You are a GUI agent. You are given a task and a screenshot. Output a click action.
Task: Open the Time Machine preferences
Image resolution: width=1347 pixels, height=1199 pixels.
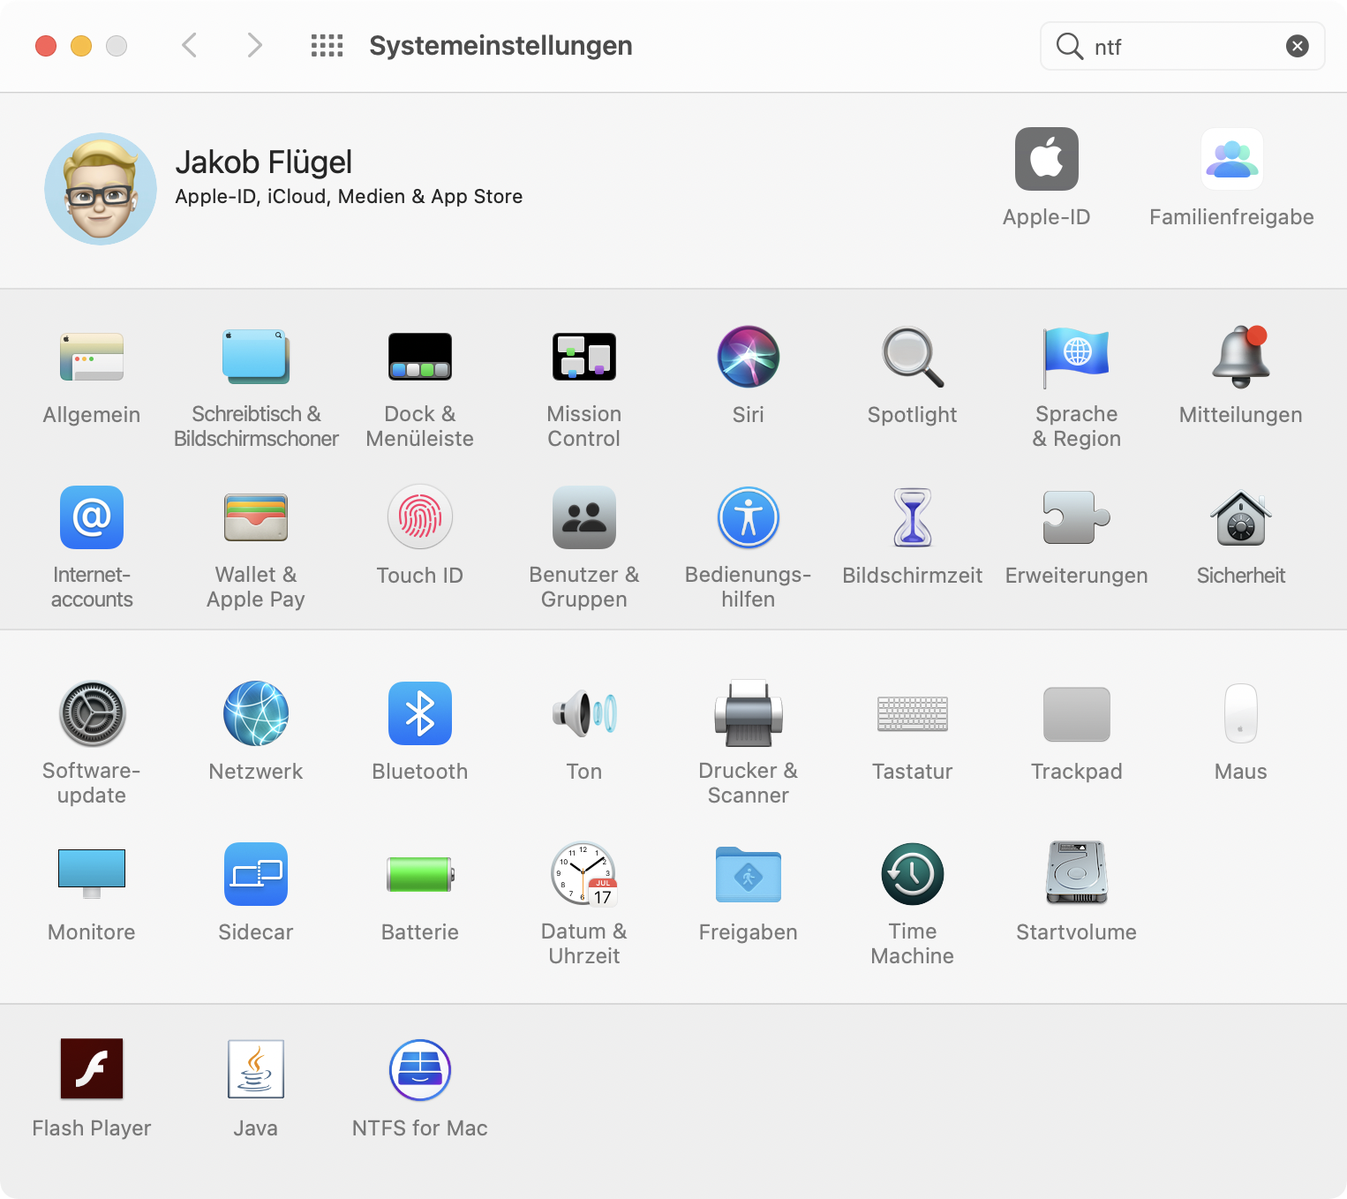(x=912, y=874)
